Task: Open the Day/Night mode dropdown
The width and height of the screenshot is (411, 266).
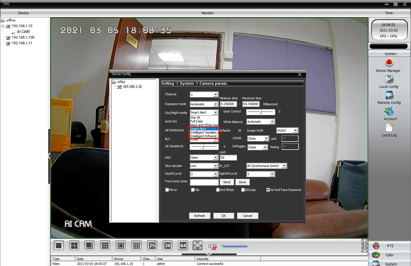Action: [204, 112]
